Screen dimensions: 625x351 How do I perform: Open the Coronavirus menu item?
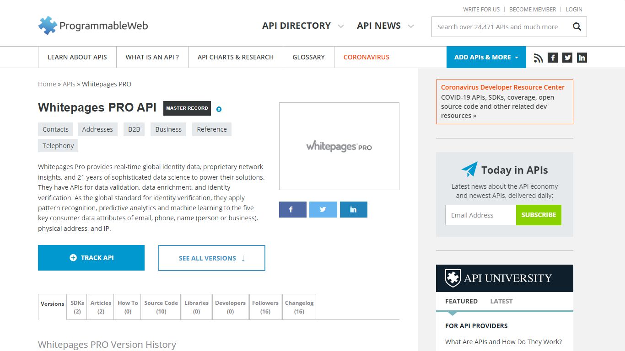(x=366, y=57)
